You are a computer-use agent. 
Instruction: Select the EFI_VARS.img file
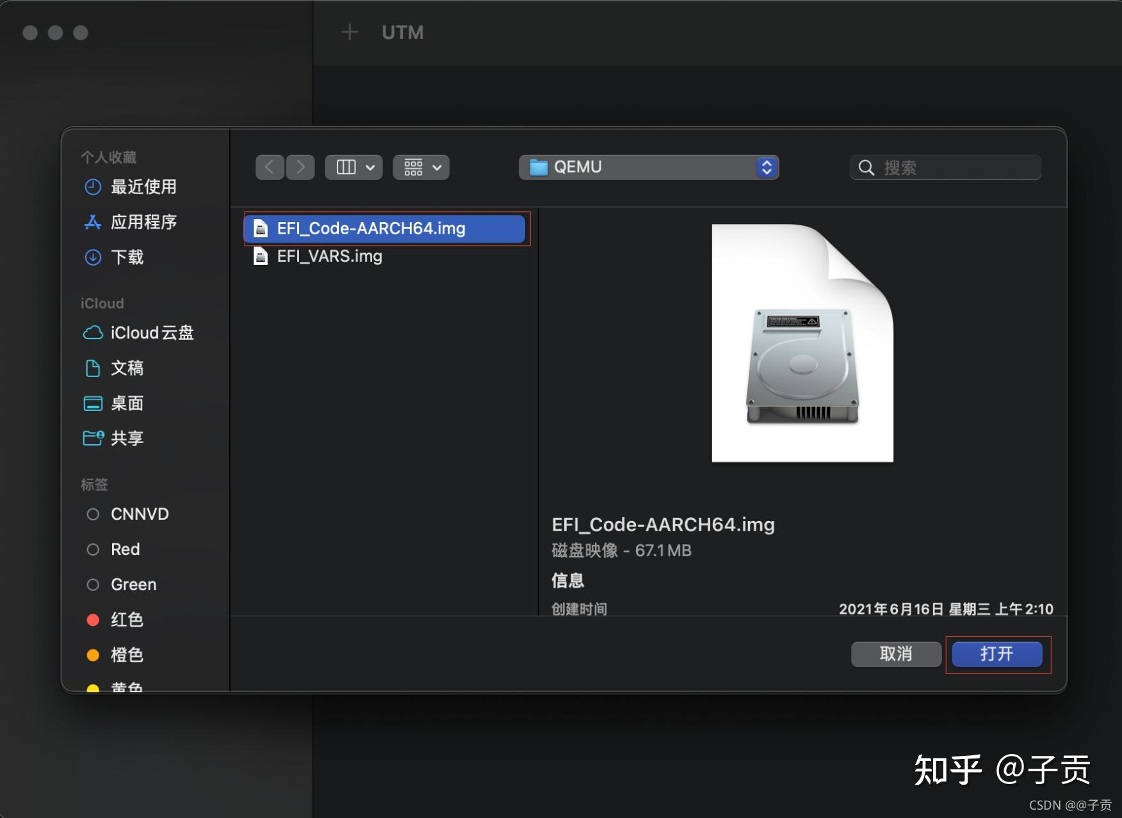330,256
